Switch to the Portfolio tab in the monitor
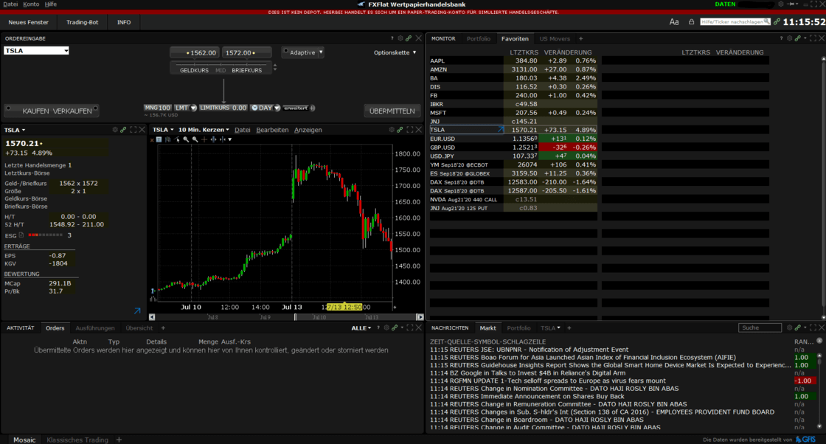 point(479,38)
